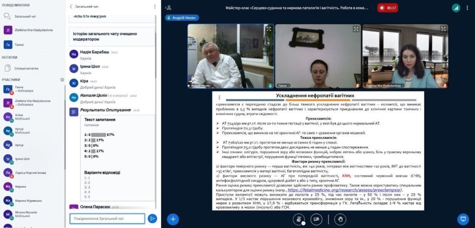Fullscreen Ганна webcam video
The image size is (475, 228).
[x=356, y=29]
